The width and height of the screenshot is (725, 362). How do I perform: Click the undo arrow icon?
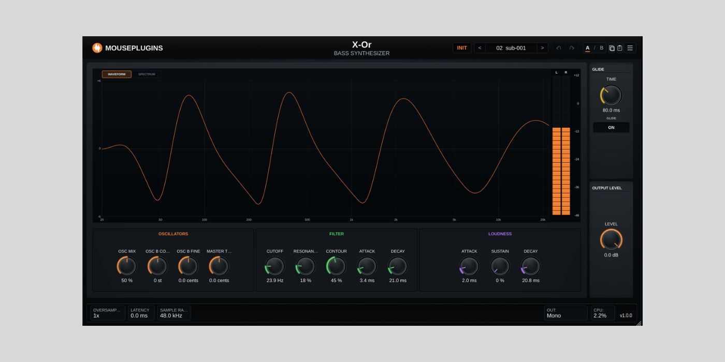(558, 48)
